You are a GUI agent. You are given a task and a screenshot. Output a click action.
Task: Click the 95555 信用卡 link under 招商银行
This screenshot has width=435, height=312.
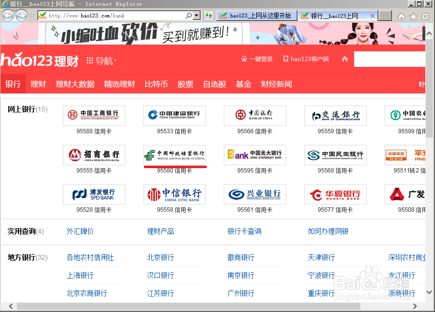pyautogui.click(x=94, y=171)
